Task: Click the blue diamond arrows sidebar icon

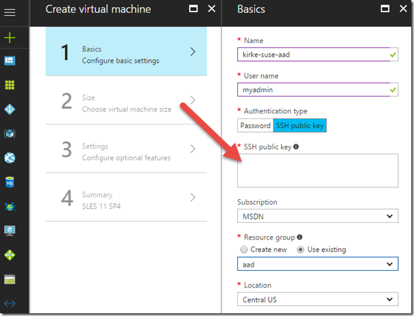Action: point(10,109)
